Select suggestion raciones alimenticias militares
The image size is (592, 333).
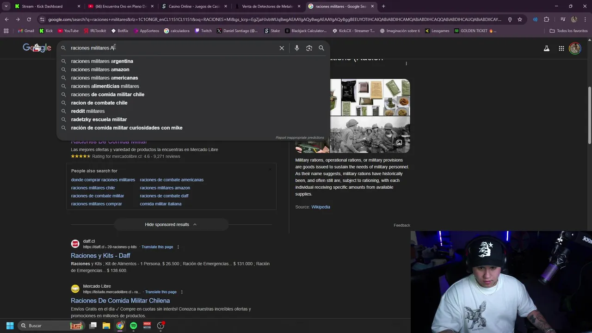pyautogui.click(x=193, y=86)
